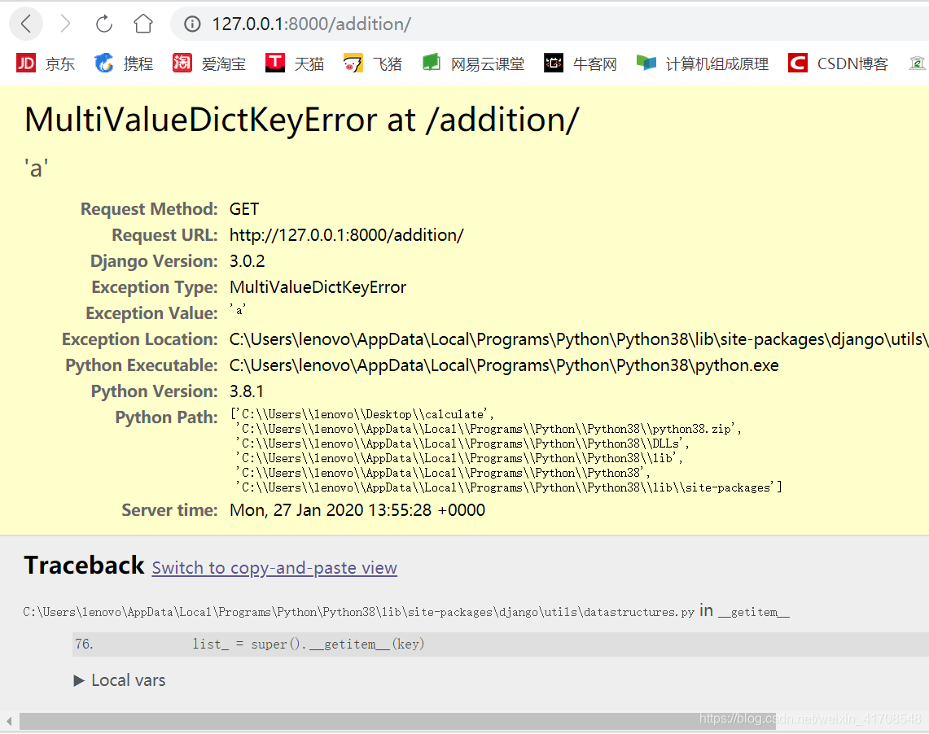Go back to the previous page
This screenshot has height=734, width=929.
(26, 24)
